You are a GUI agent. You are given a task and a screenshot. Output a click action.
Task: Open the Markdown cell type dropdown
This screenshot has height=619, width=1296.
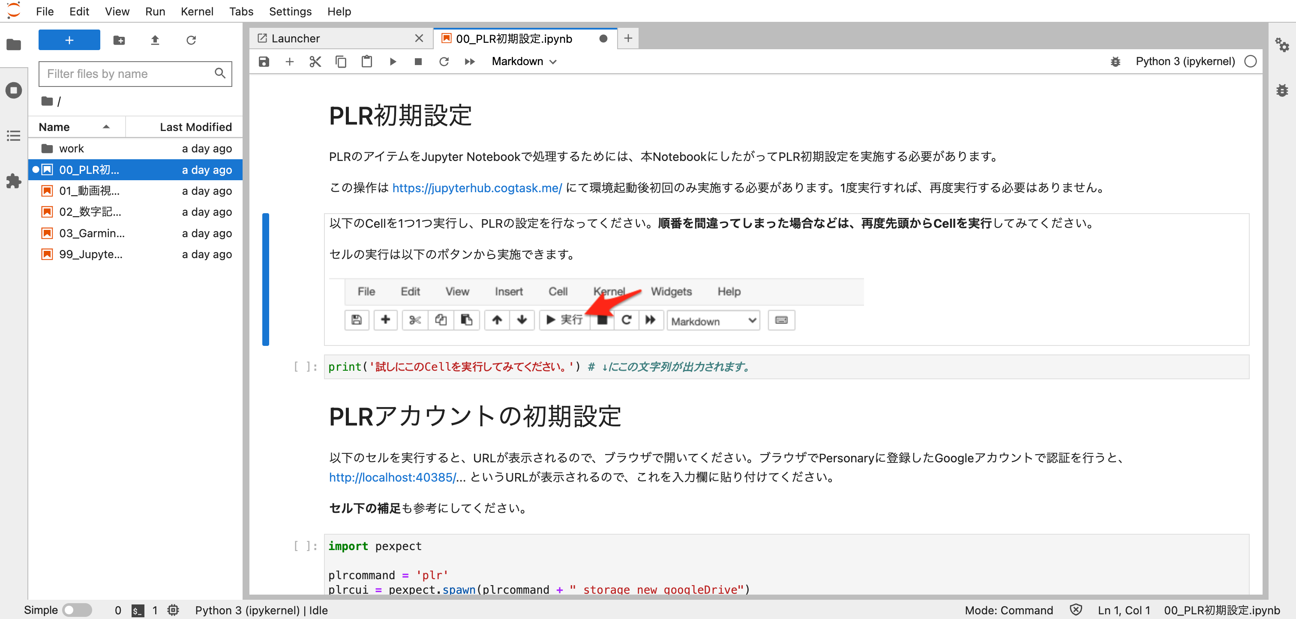524,61
